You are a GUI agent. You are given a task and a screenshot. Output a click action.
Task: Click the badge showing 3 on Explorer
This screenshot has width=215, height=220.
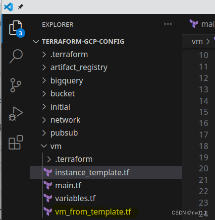pos(20,33)
